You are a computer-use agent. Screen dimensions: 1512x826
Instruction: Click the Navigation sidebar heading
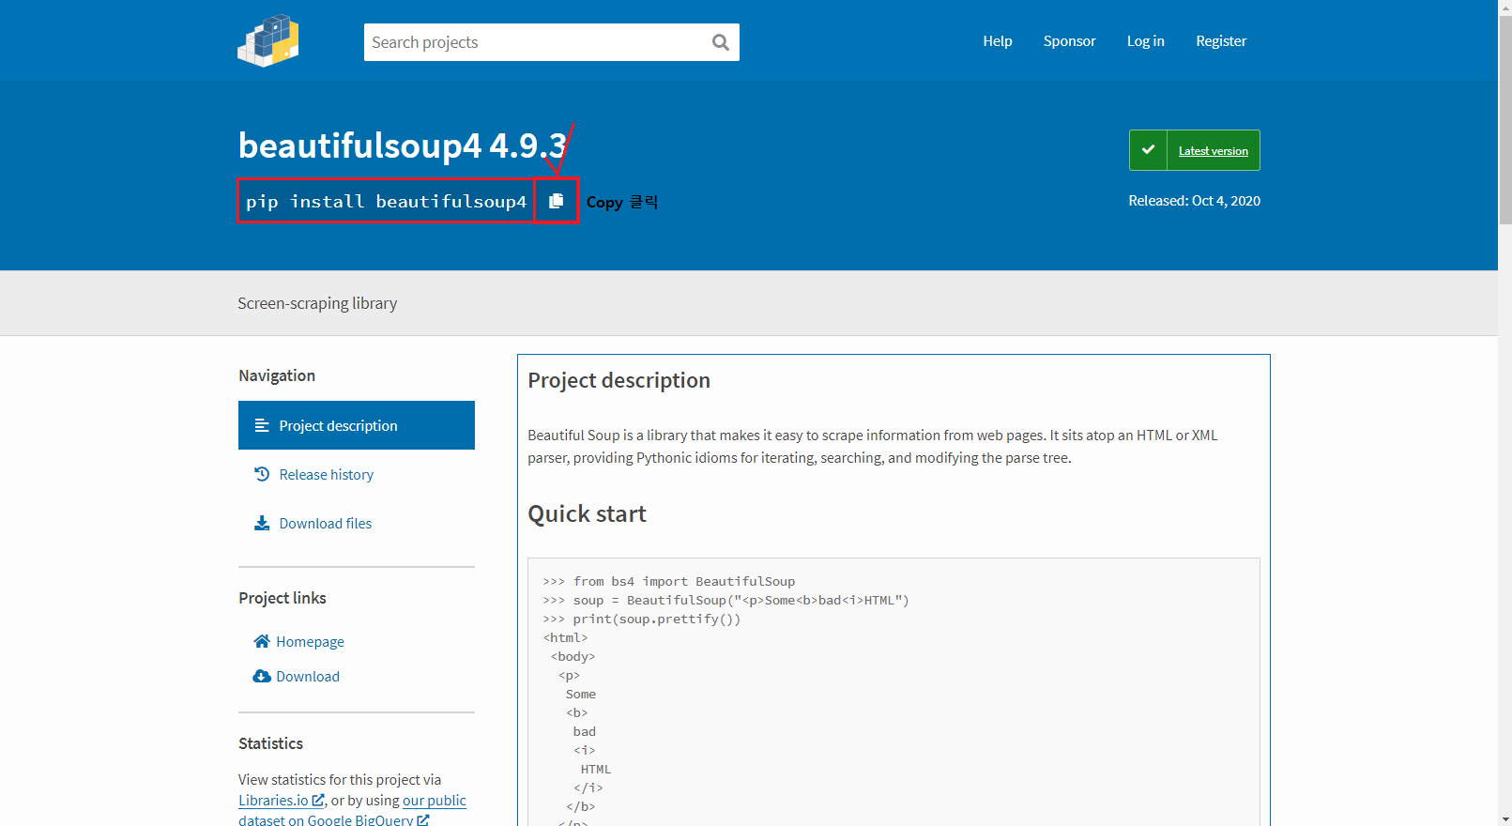(277, 375)
